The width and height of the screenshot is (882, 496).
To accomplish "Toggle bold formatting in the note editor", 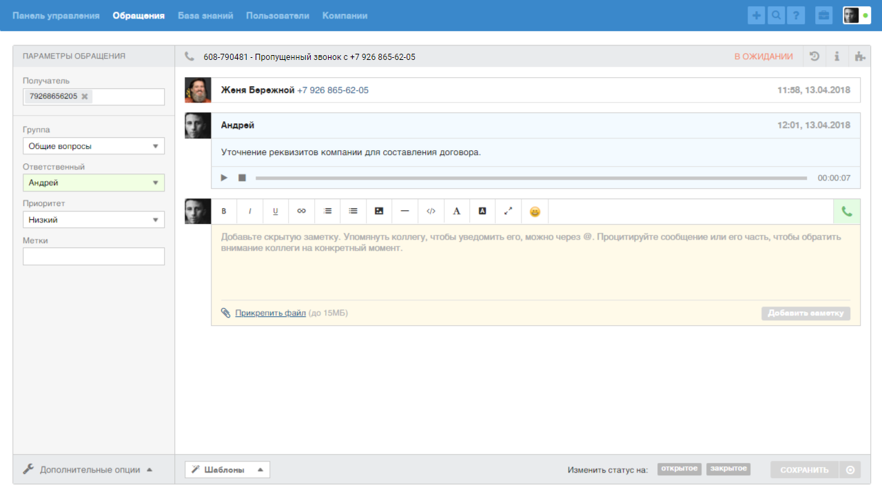I will click(224, 211).
